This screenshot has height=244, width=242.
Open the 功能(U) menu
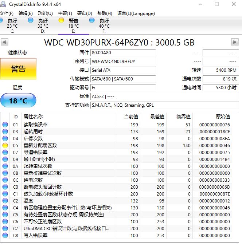pos(45,13)
